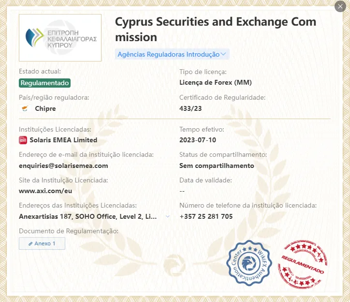
Task: Click the CySEC regulator logo image
Action: pyautogui.click(x=60, y=38)
